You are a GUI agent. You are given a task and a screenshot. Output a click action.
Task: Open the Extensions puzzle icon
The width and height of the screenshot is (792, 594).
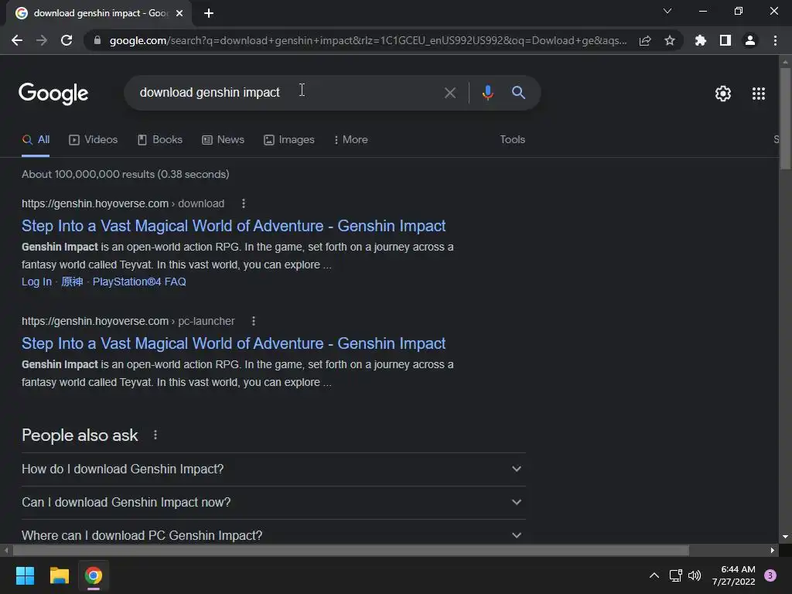coord(701,40)
